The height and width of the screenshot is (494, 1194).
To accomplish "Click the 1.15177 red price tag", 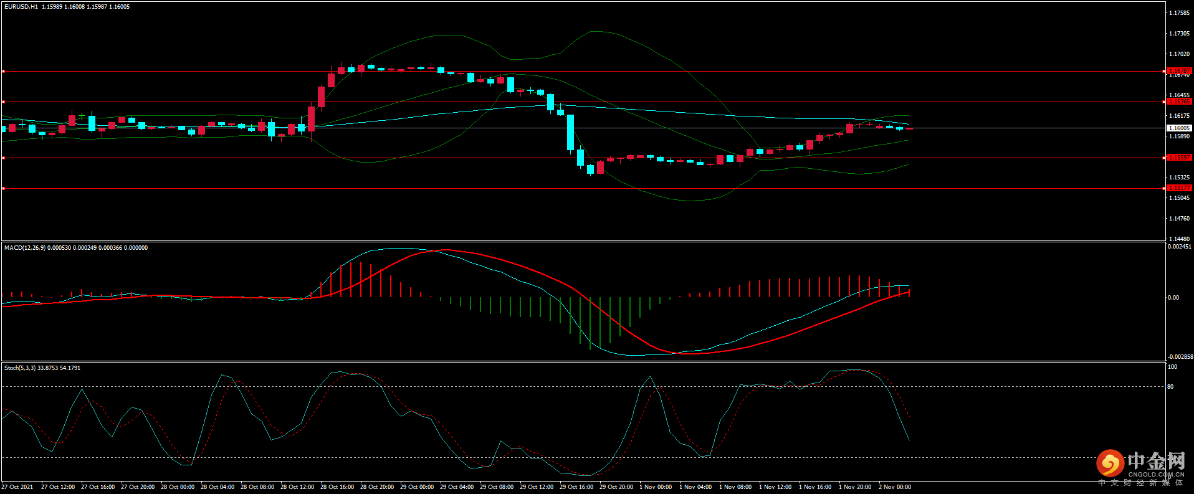I will pos(1178,188).
